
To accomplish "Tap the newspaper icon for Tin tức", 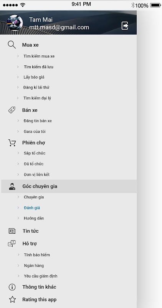I will point(12,231).
